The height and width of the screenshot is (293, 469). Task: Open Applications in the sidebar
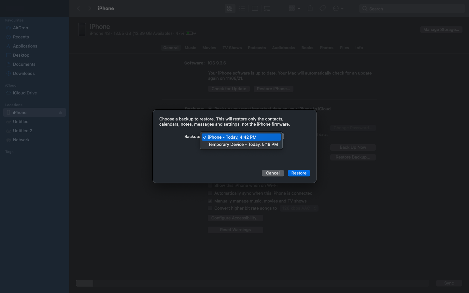click(35, 46)
